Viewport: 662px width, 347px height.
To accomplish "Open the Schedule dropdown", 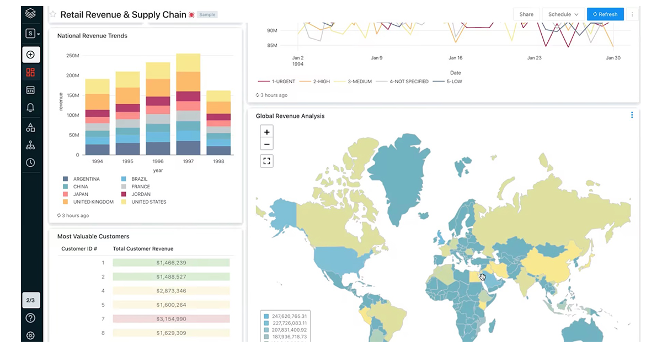I will [x=563, y=14].
